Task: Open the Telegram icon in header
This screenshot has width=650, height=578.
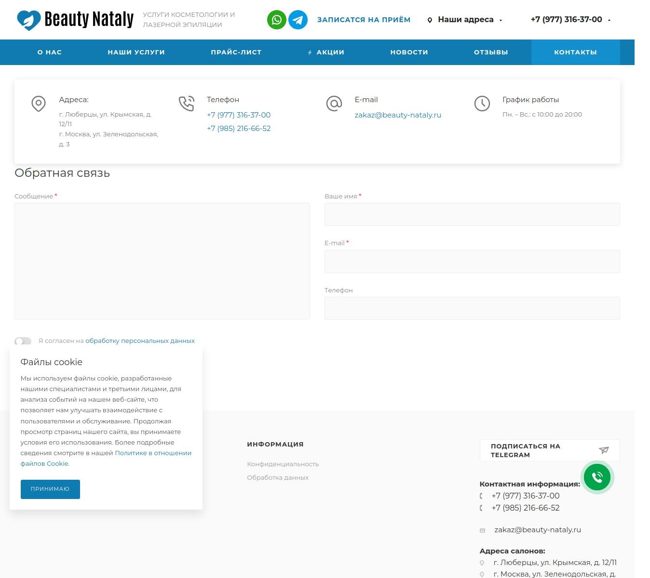Action: 298,20
